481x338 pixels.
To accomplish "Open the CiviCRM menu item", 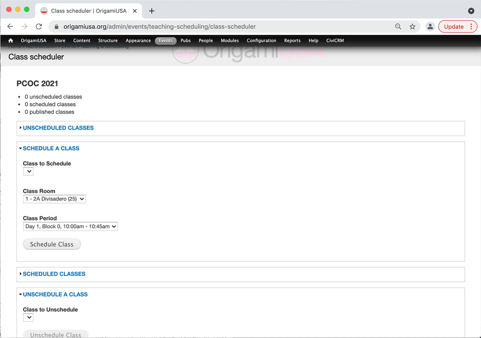I will pyautogui.click(x=335, y=41).
